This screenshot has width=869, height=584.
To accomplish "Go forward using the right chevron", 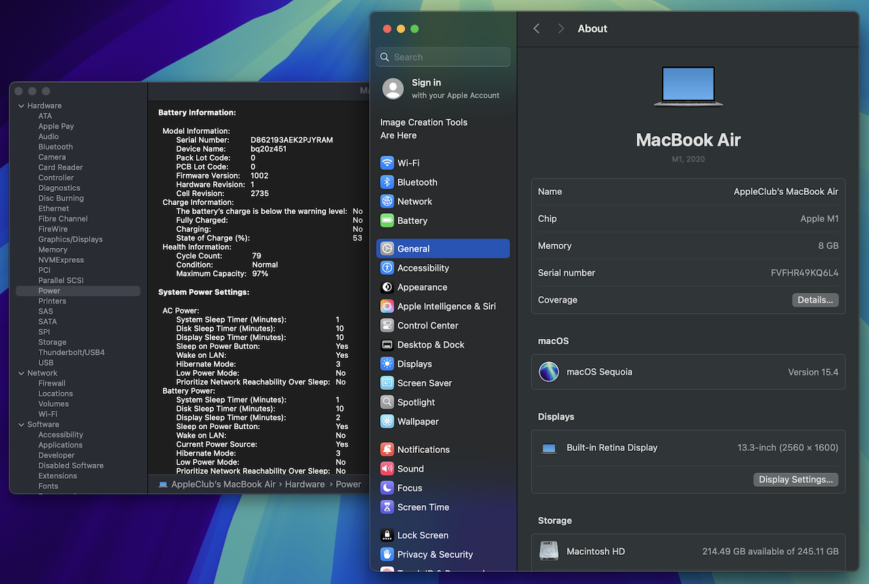I will point(561,29).
